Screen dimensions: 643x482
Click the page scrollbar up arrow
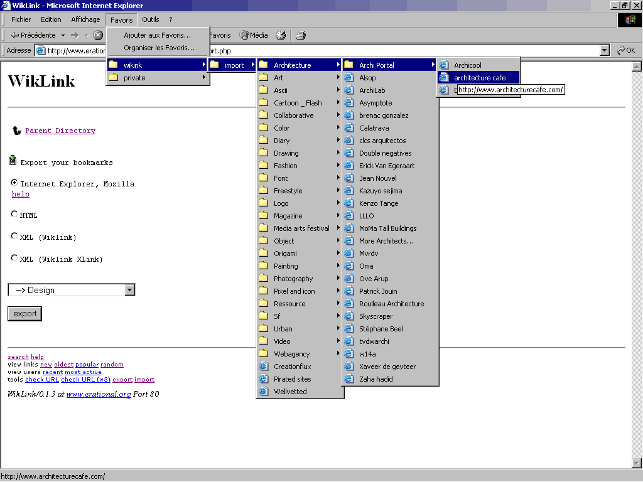[637, 66]
